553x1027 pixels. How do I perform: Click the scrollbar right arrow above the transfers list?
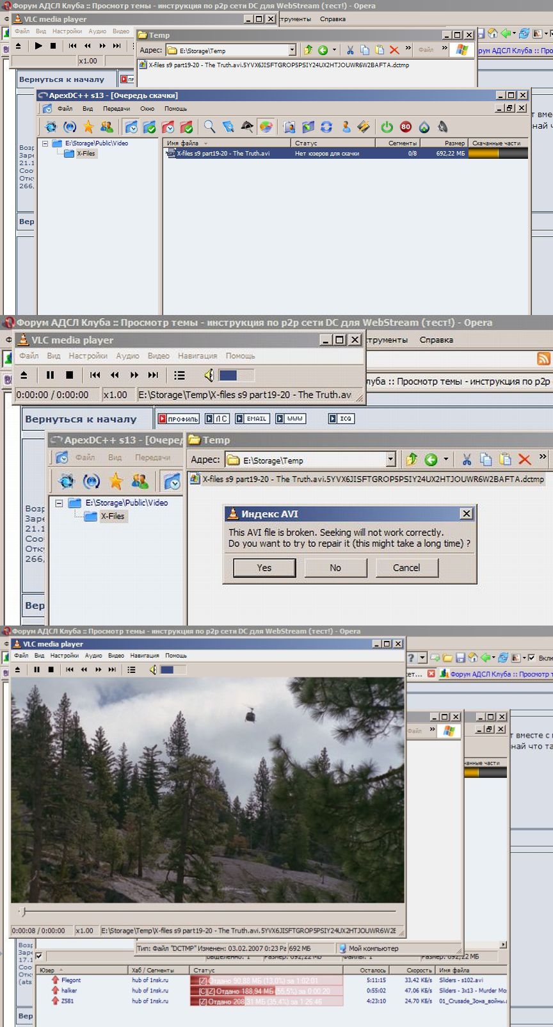503,944
